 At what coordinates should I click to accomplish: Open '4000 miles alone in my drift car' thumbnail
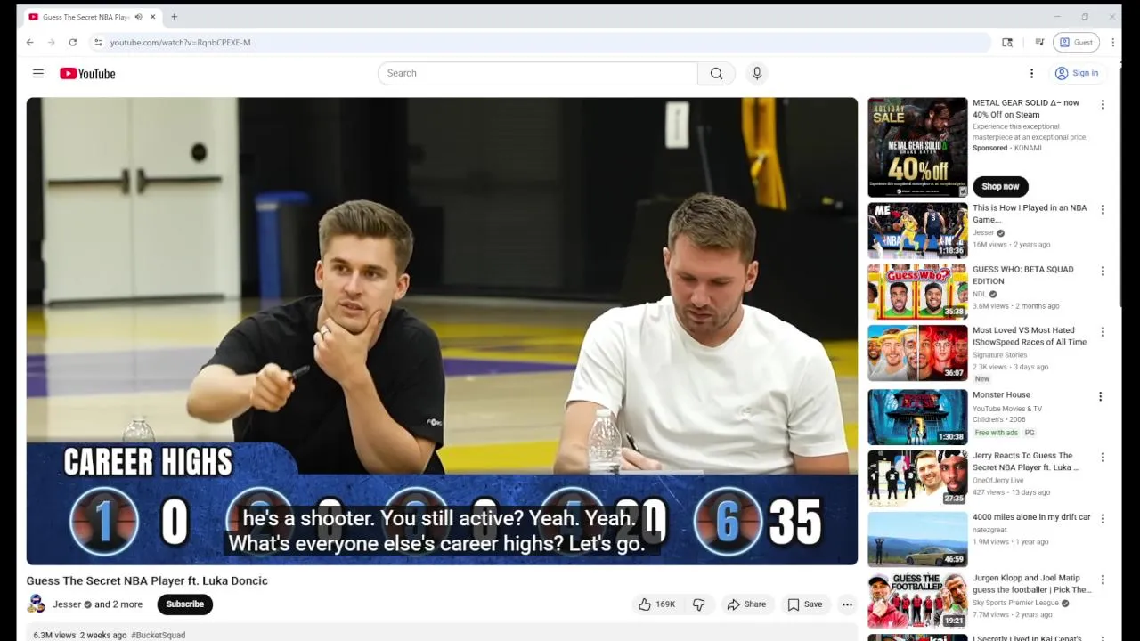tap(917, 539)
